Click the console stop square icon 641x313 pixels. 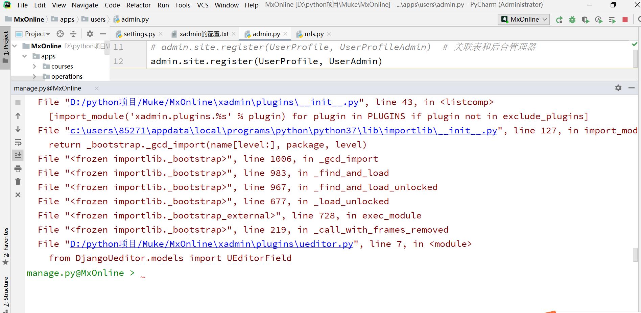18,102
